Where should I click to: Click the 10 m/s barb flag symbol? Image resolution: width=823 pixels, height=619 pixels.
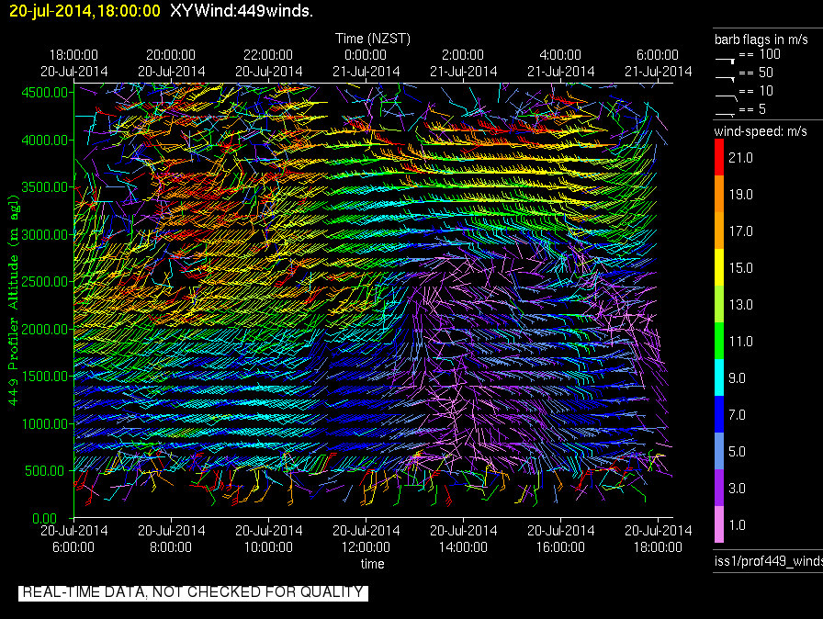coord(727,97)
